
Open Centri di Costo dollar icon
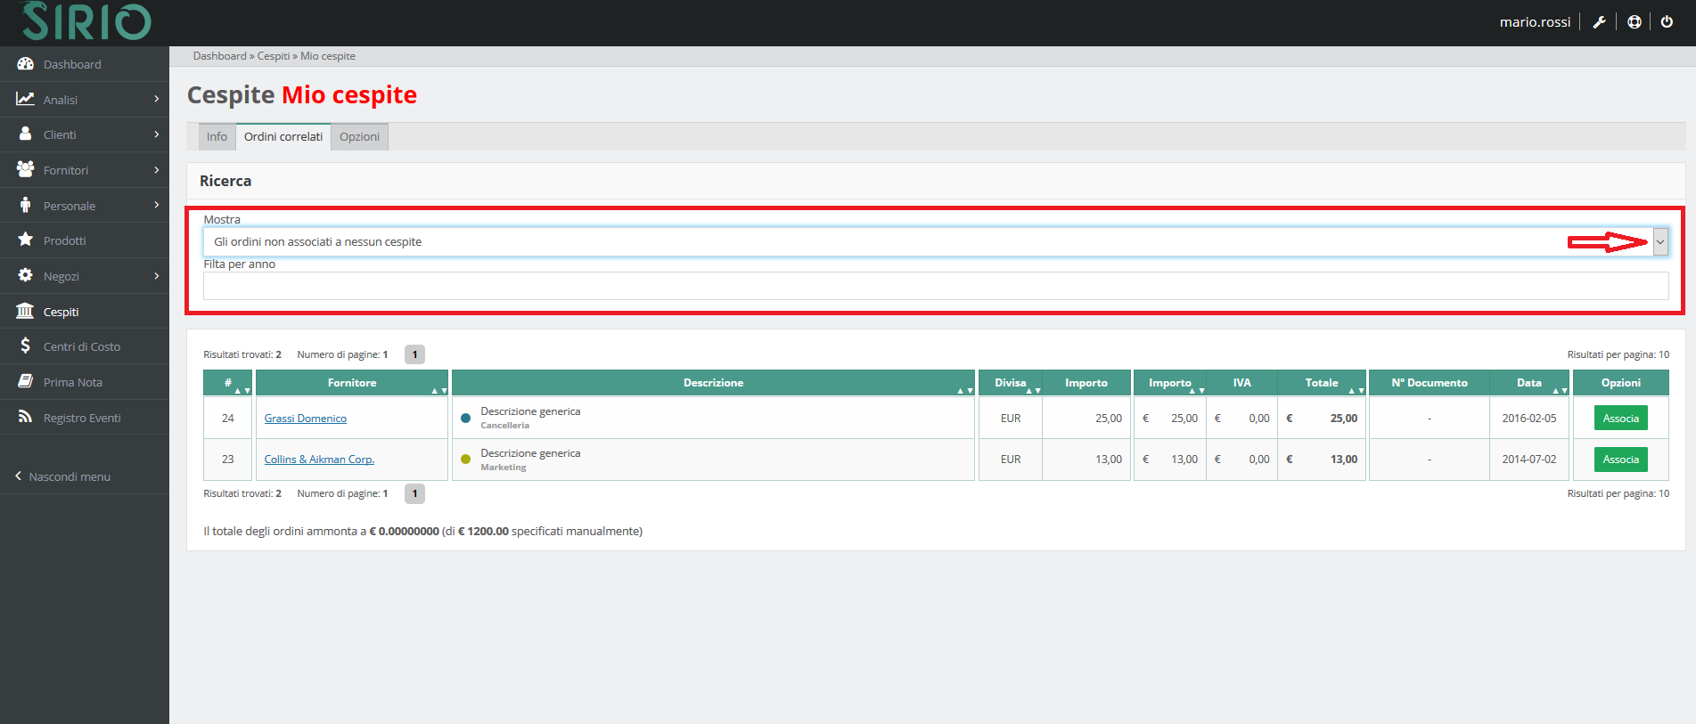[26, 346]
